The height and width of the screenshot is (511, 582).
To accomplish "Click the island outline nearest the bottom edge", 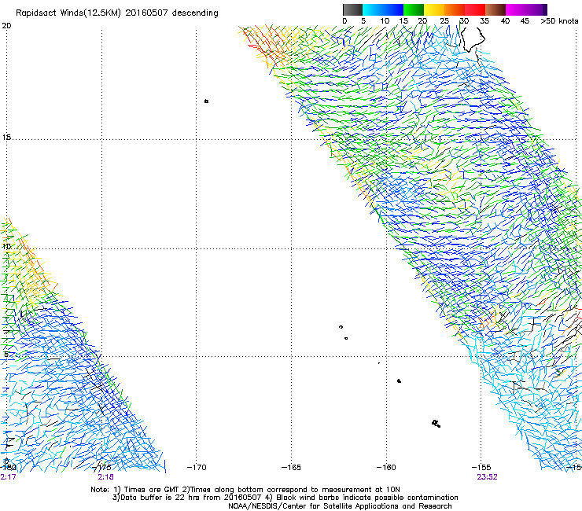I will click(x=436, y=424).
